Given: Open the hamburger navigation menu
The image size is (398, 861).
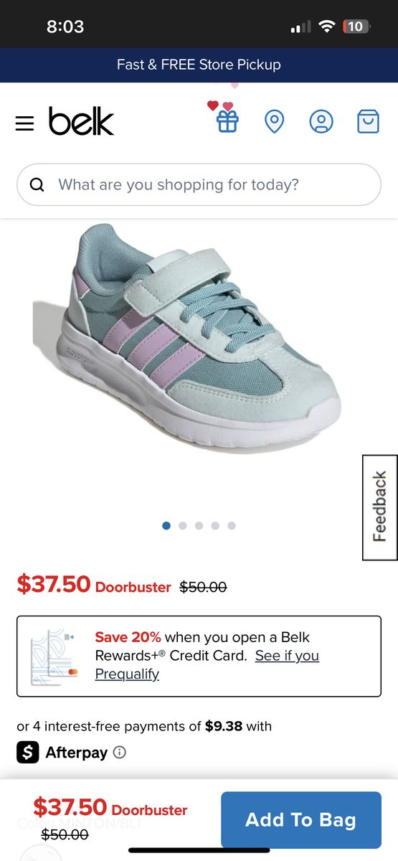Looking at the screenshot, I should tap(24, 123).
